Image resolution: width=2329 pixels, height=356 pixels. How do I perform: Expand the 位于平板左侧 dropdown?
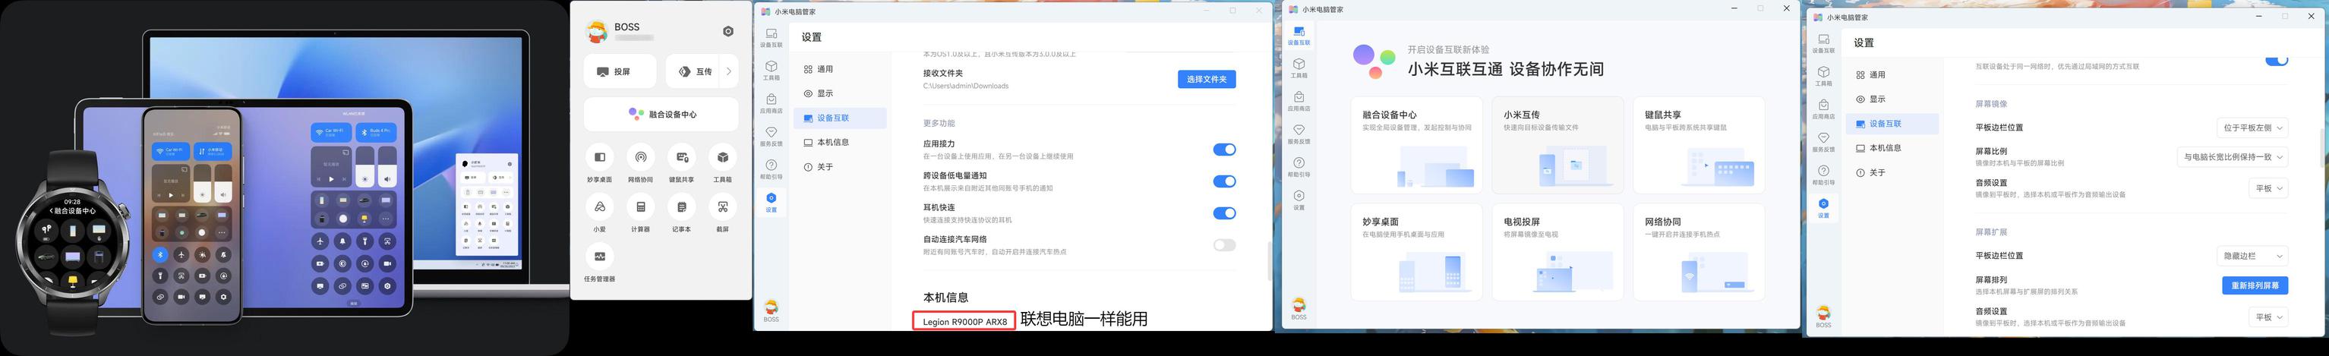click(2252, 128)
